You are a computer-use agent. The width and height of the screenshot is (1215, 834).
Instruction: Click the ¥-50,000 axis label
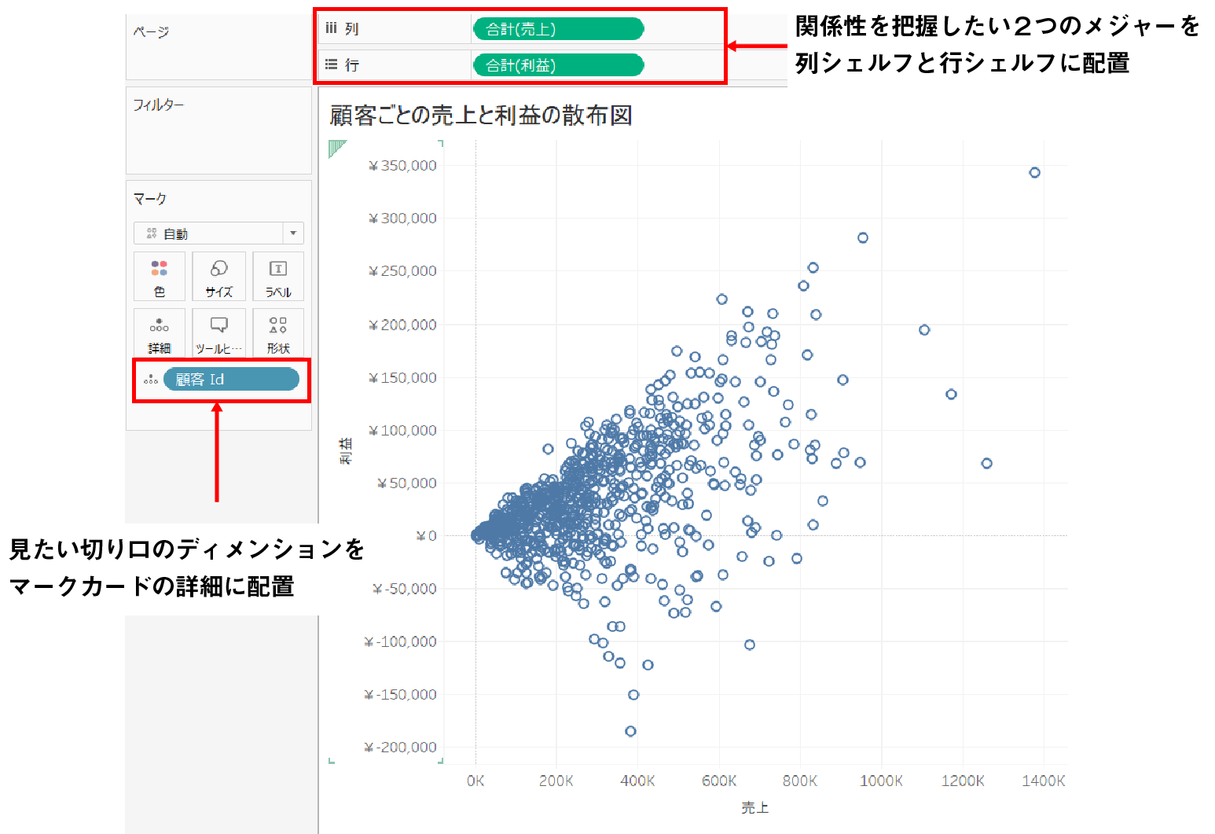[x=405, y=589]
